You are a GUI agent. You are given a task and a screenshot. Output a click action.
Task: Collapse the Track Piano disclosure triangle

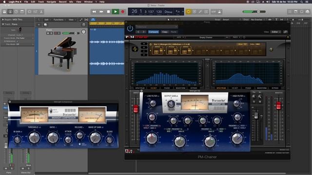3,24
